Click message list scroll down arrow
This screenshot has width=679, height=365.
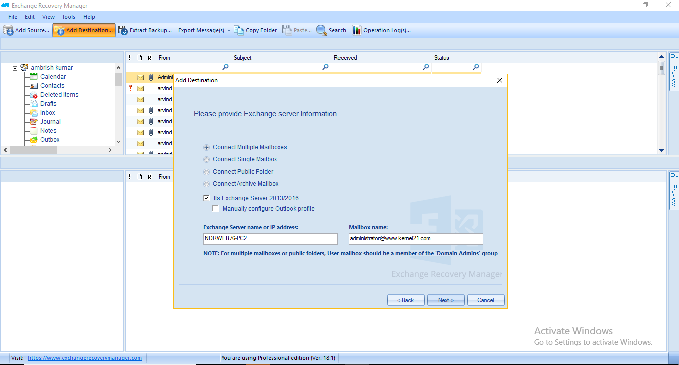(661, 150)
